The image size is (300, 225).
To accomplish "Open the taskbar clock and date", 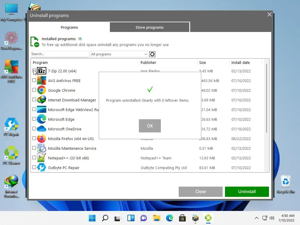I will pyautogui.click(x=287, y=218).
